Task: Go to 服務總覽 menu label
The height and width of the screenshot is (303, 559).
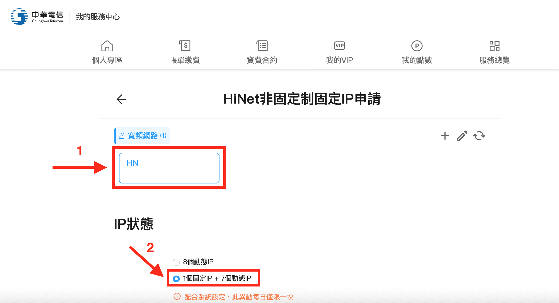Action: (x=494, y=60)
